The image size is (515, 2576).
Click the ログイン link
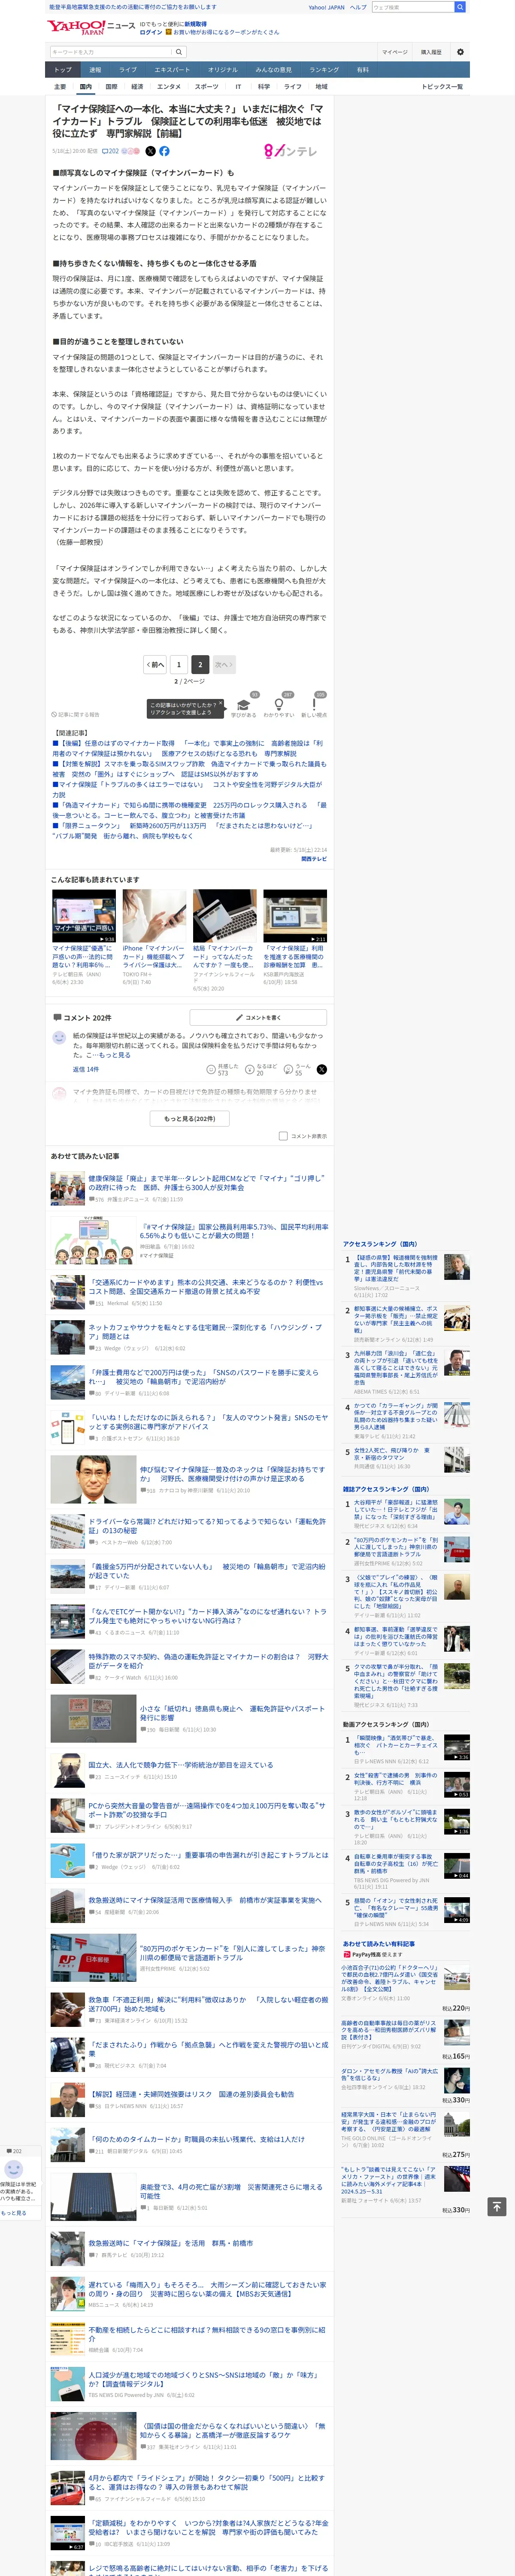(150, 32)
